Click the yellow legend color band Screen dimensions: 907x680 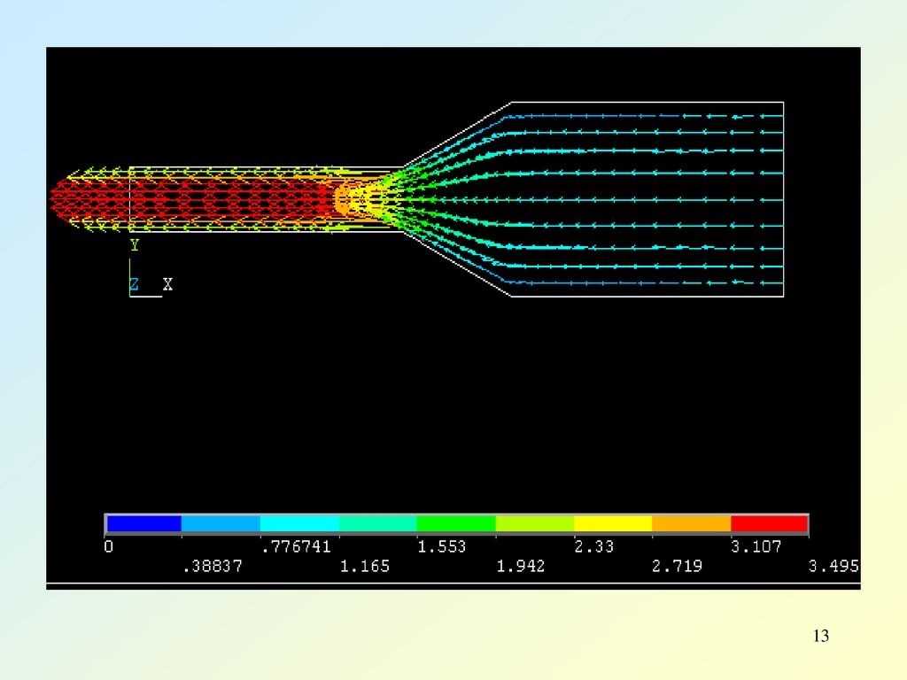coord(613,524)
